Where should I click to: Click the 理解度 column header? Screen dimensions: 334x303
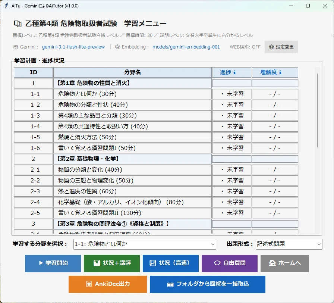(275, 72)
